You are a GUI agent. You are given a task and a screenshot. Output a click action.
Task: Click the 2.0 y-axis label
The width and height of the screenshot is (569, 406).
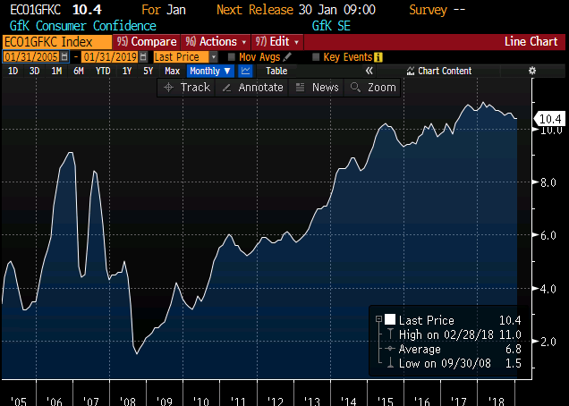pyautogui.click(x=548, y=342)
